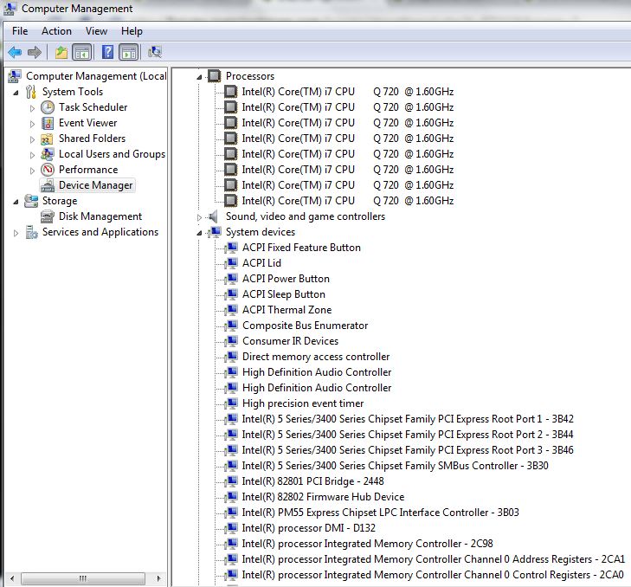Select ACPI Sleep Button device
The image size is (631, 587).
(284, 294)
